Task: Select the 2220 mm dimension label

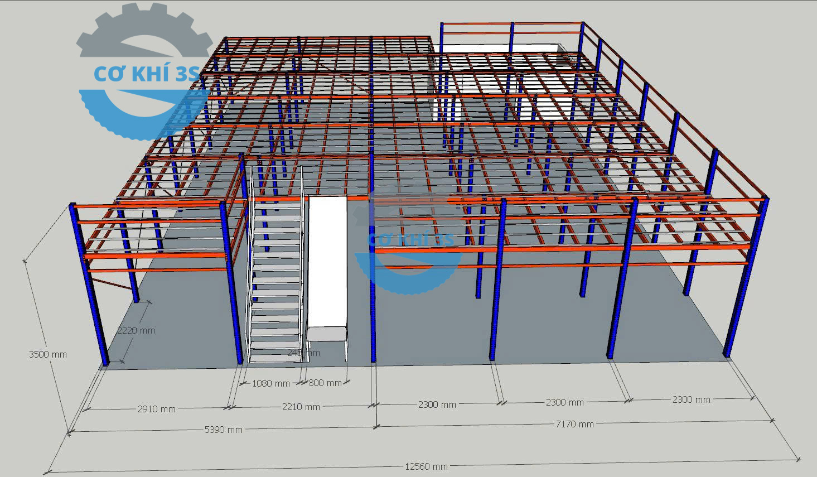Action: coord(136,330)
